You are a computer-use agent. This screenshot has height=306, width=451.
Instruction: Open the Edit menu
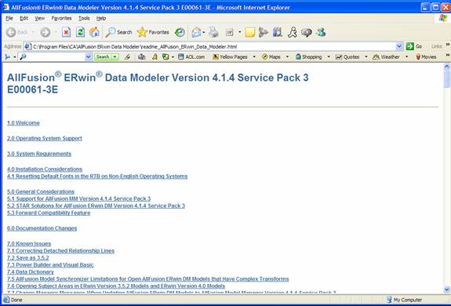click(24, 18)
